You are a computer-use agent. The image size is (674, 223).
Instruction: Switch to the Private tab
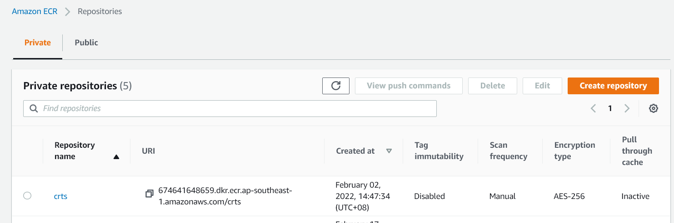click(38, 43)
